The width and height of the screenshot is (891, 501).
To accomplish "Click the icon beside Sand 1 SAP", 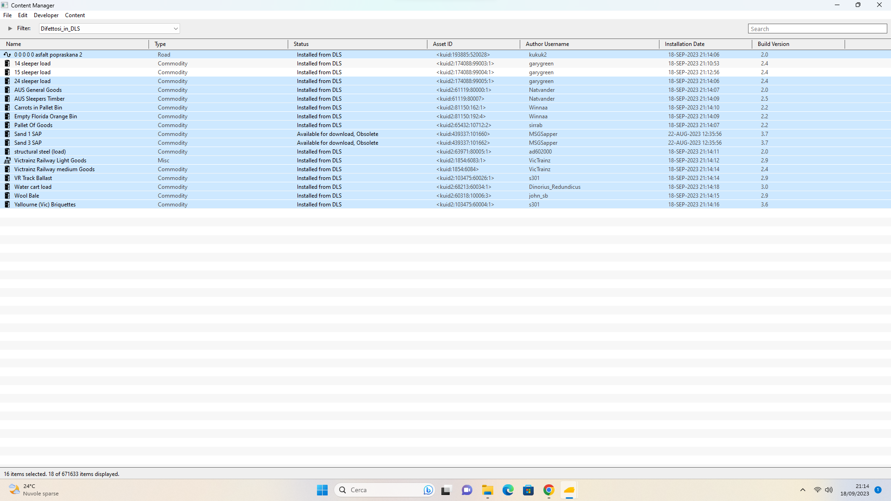I will click(7, 134).
